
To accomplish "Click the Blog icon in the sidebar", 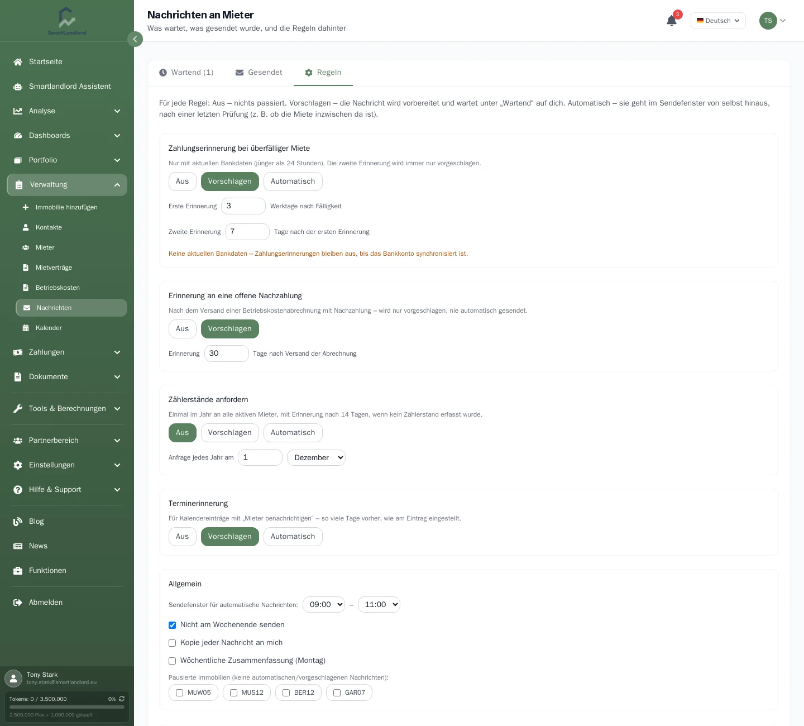I will click(x=18, y=522).
